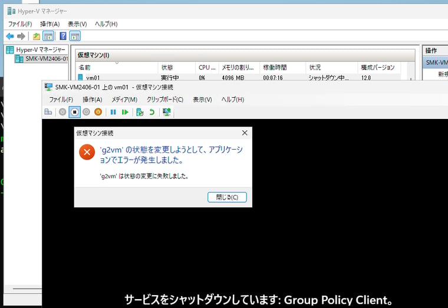
Task: Sort by CPU column header
Action: point(207,67)
